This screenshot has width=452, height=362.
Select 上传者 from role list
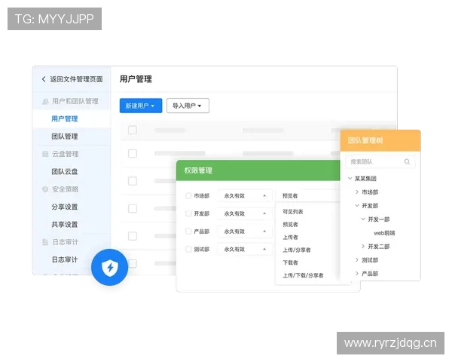[290, 238]
